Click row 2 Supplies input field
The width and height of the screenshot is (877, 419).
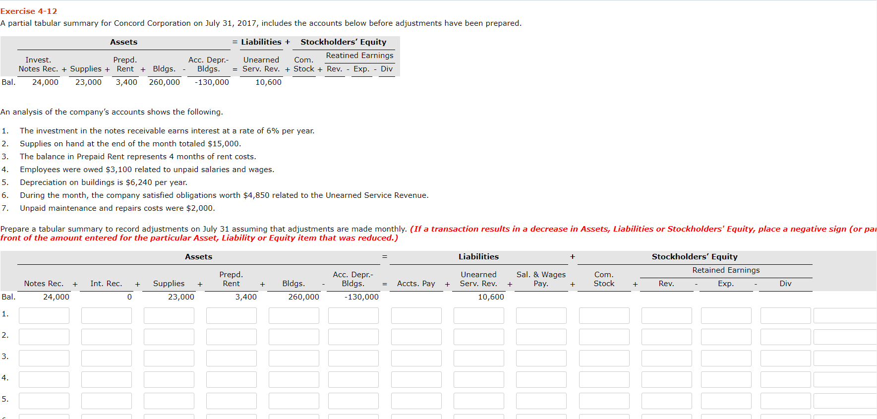(169, 337)
